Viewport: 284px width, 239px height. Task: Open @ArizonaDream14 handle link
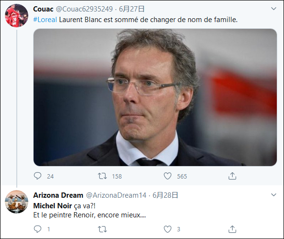(x=116, y=195)
